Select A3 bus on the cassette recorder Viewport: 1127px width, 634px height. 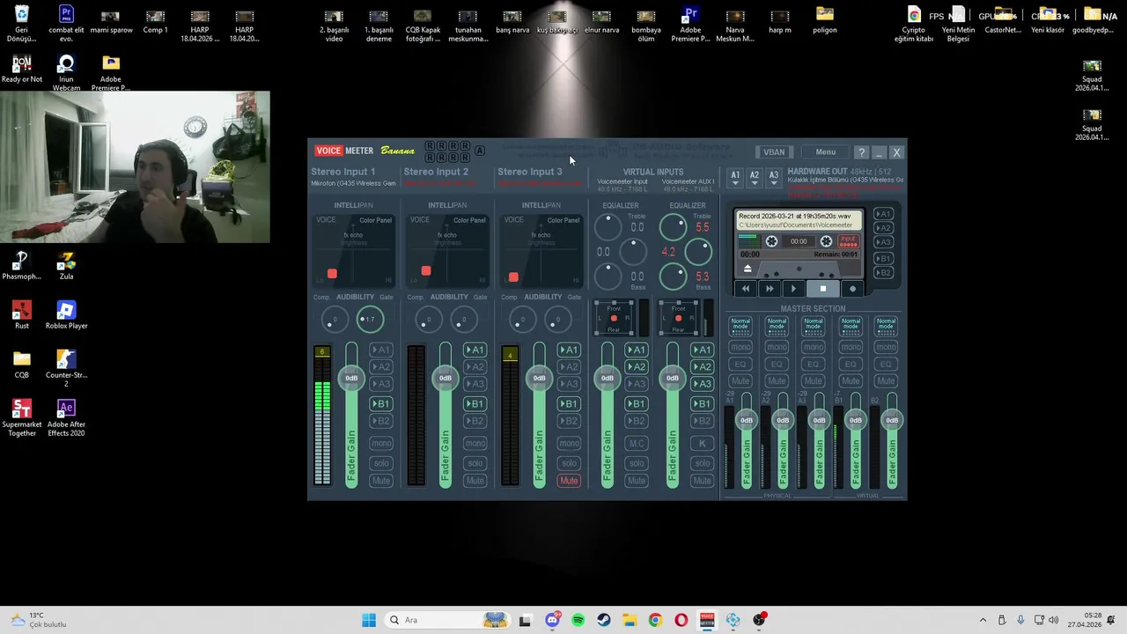[883, 242]
